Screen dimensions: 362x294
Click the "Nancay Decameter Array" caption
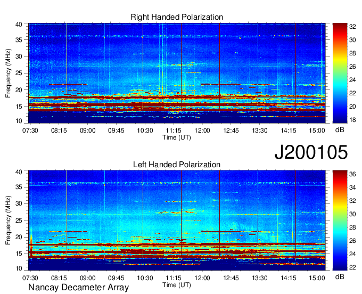click(78, 288)
